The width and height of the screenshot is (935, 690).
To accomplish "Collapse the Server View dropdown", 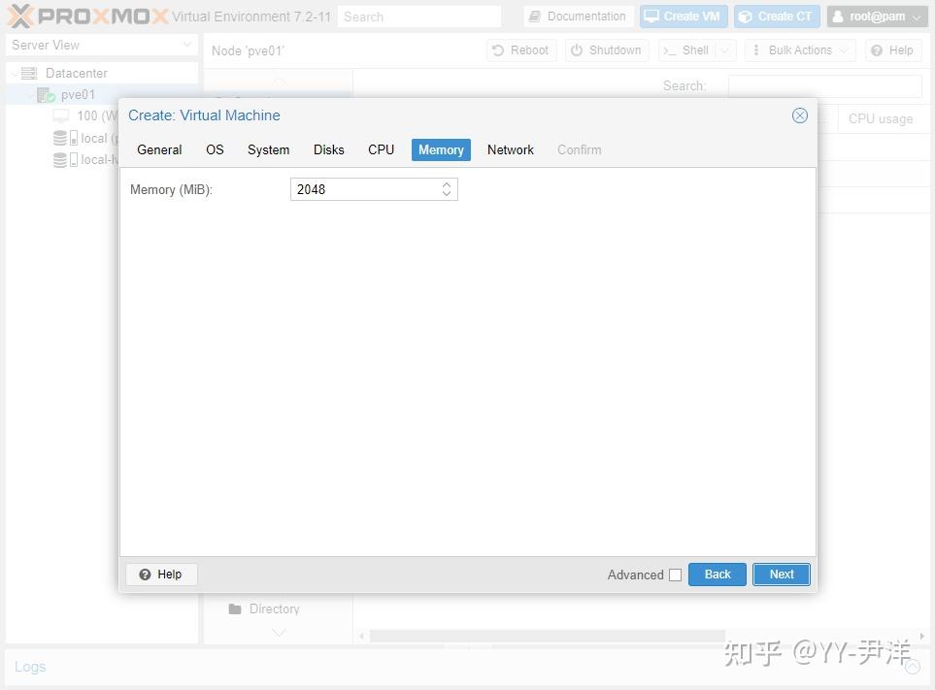I will [186, 45].
